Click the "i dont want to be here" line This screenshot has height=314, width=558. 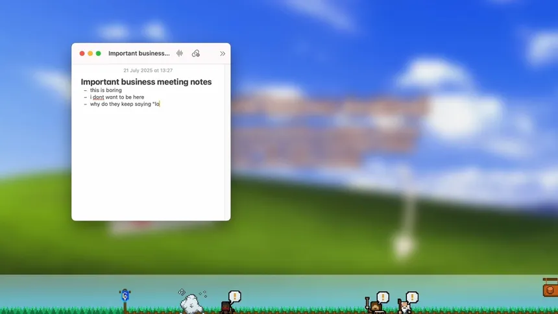point(117,97)
